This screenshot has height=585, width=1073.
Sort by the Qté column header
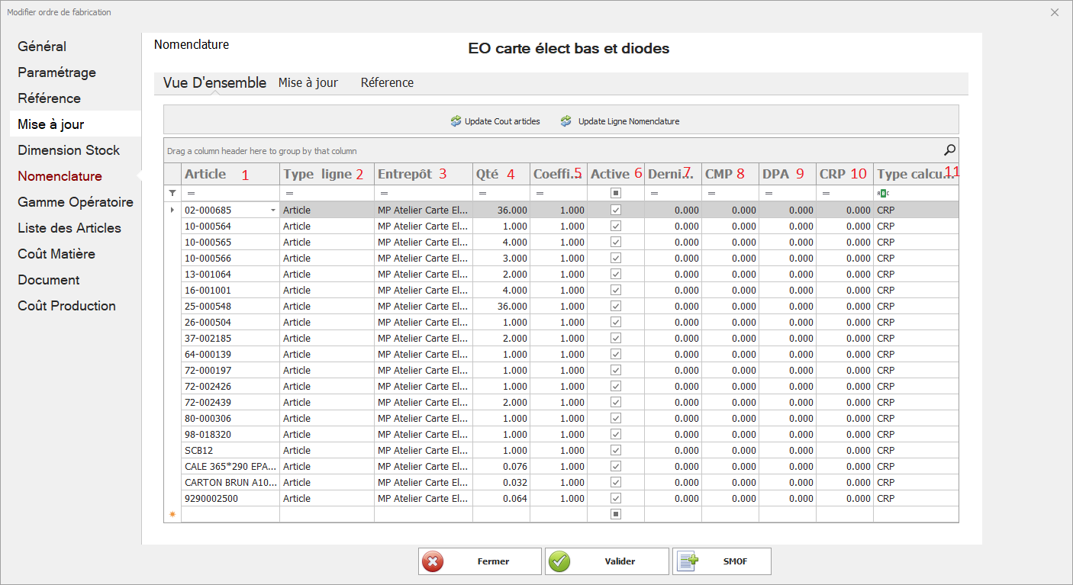click(487, 174)
